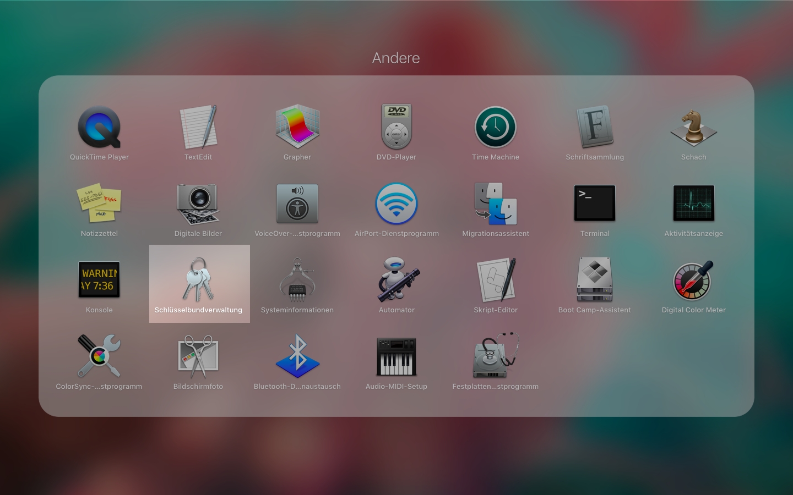Open Time Machine

496,128
